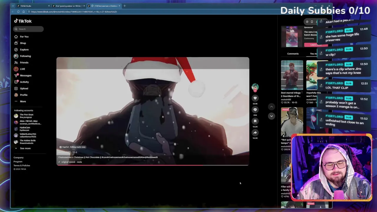Open options for Best marvel trilogy video
This screenshot has height=212, width=377.
point(302,93)
